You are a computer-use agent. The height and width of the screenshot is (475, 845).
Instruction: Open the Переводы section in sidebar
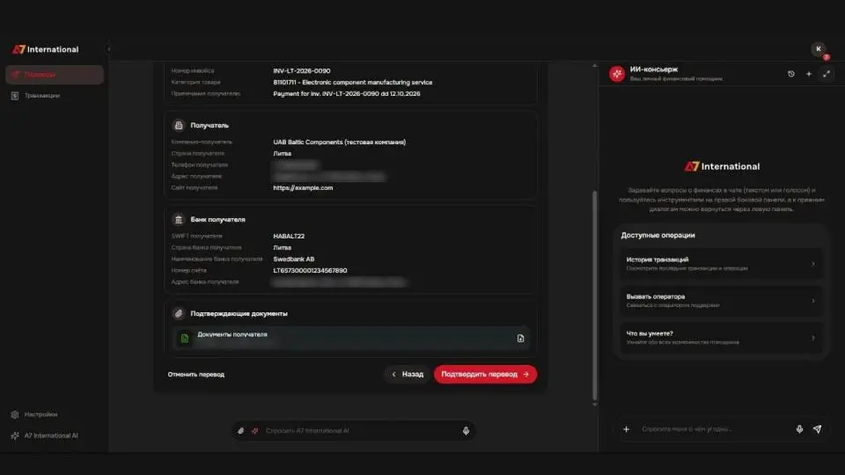click(x=55, y=74)
